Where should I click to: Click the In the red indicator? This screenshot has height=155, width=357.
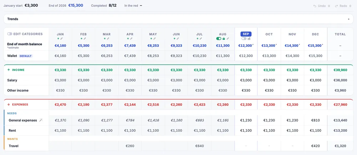tap(133, 5)
